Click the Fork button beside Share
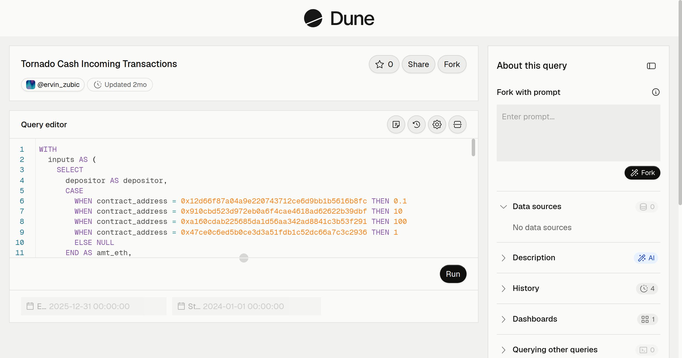This screenshot has width=682, height=358. pos(452,64)
